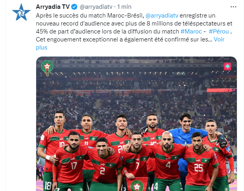Click the player wearing jersey number 2
The width and height of the screenshot is (244, 191).
pyautogui.click(x=103, y=163)
